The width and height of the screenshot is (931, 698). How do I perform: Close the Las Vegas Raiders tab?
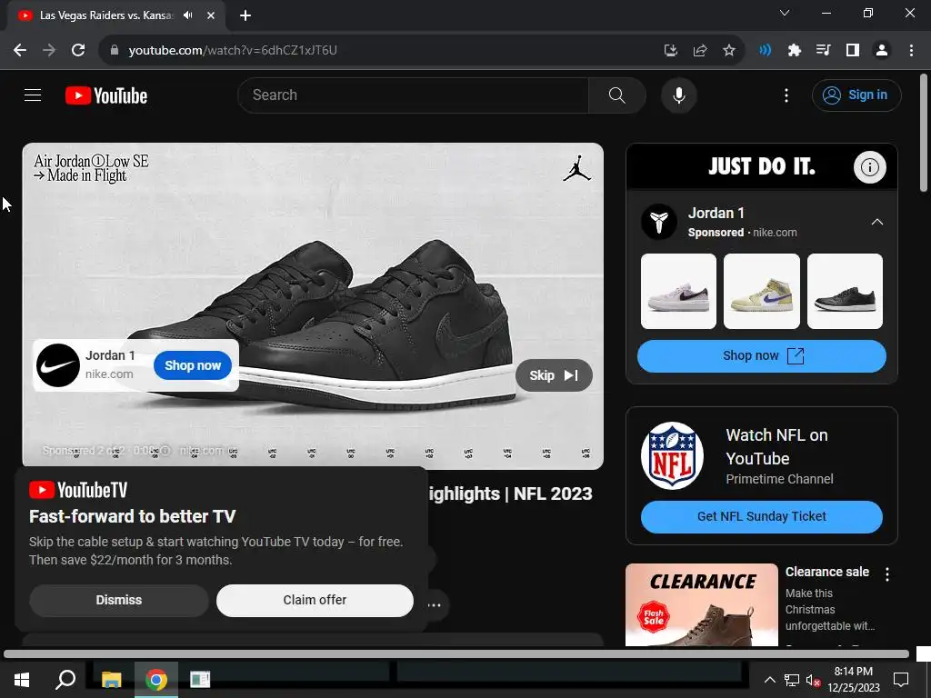(210, 15)
